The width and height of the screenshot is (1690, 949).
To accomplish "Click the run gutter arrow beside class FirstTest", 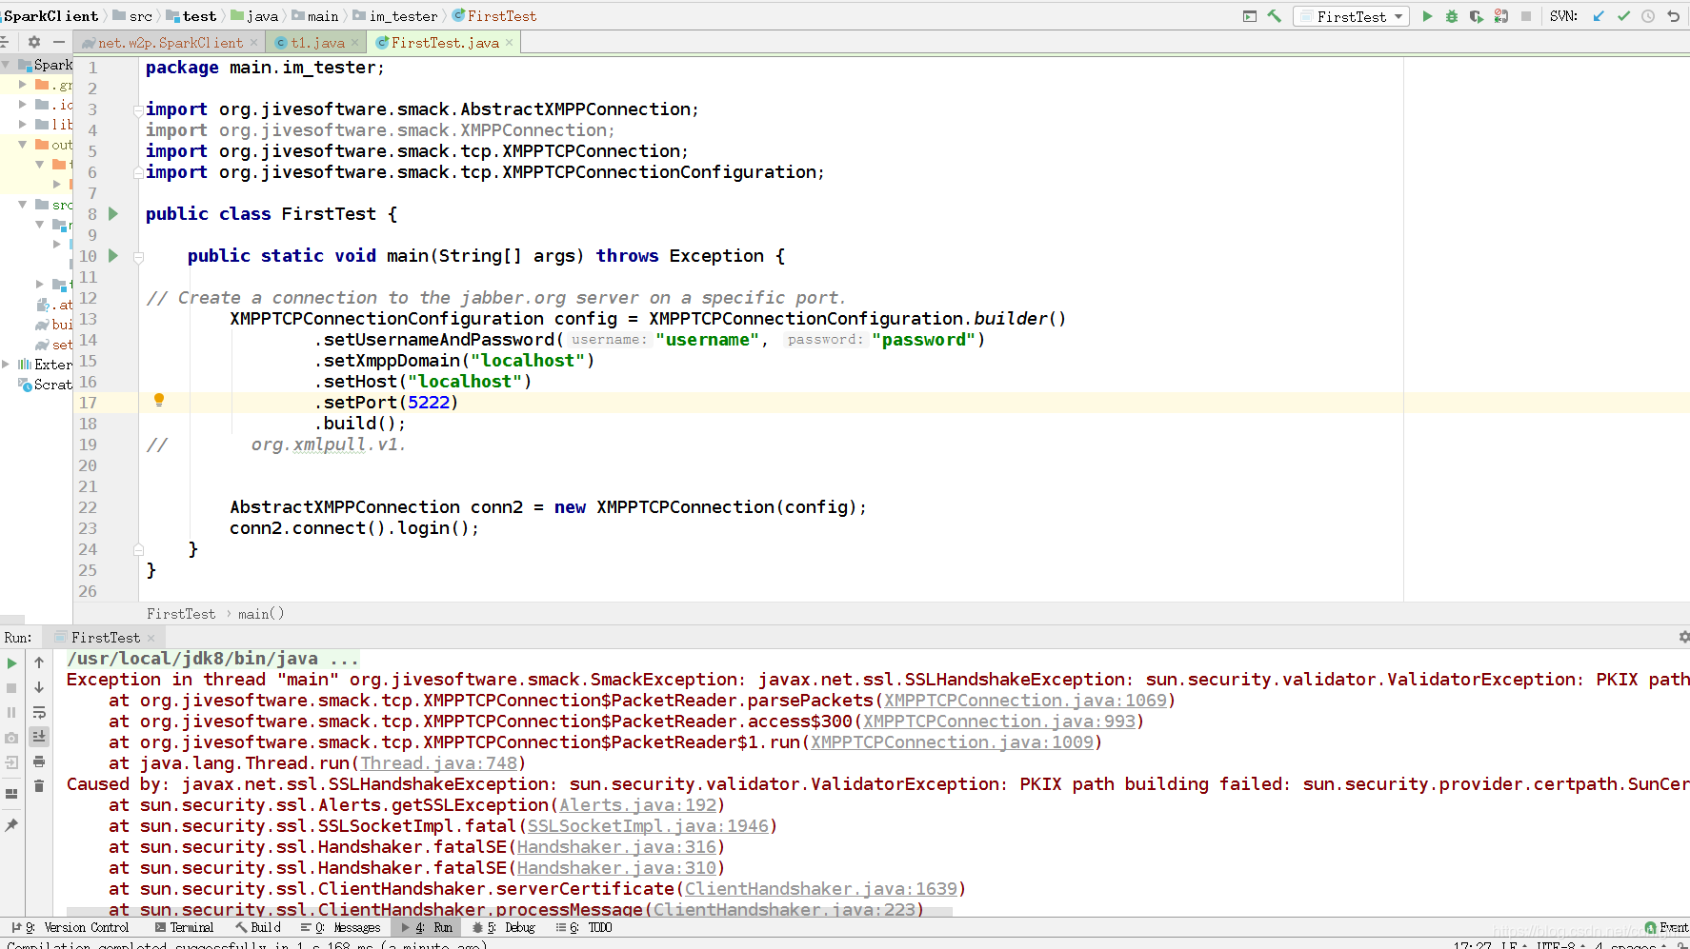I will [x=113, y=214].
